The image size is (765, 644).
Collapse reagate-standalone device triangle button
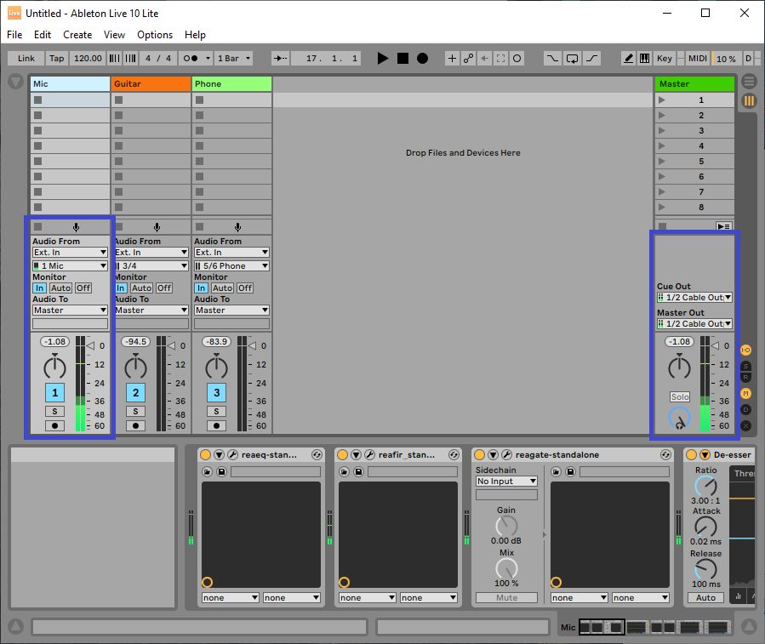[x=494, y=455]
